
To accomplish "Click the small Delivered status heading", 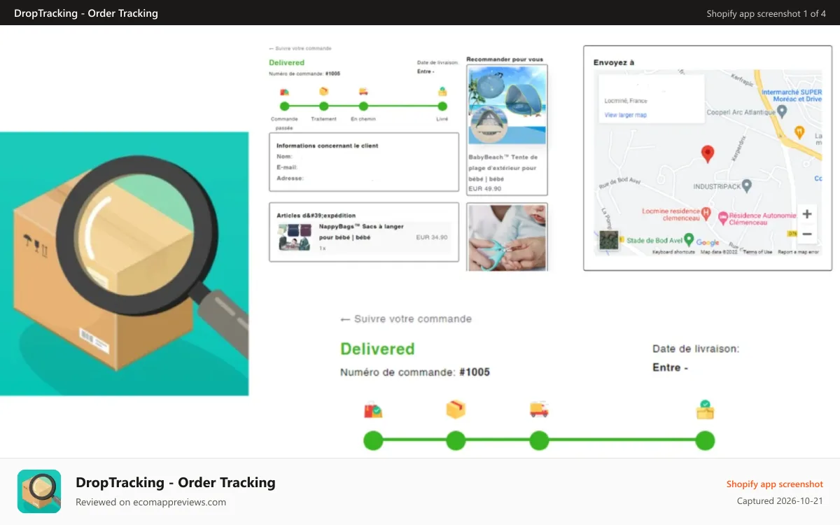I will [287, 62].
